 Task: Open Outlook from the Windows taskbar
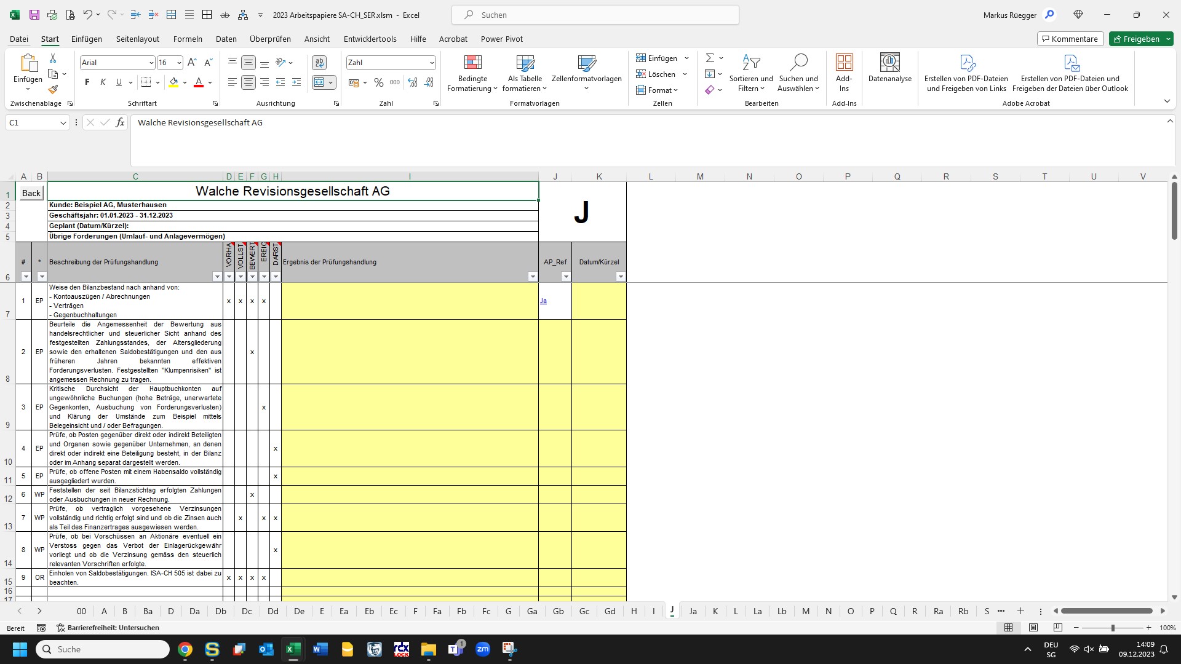266,649
